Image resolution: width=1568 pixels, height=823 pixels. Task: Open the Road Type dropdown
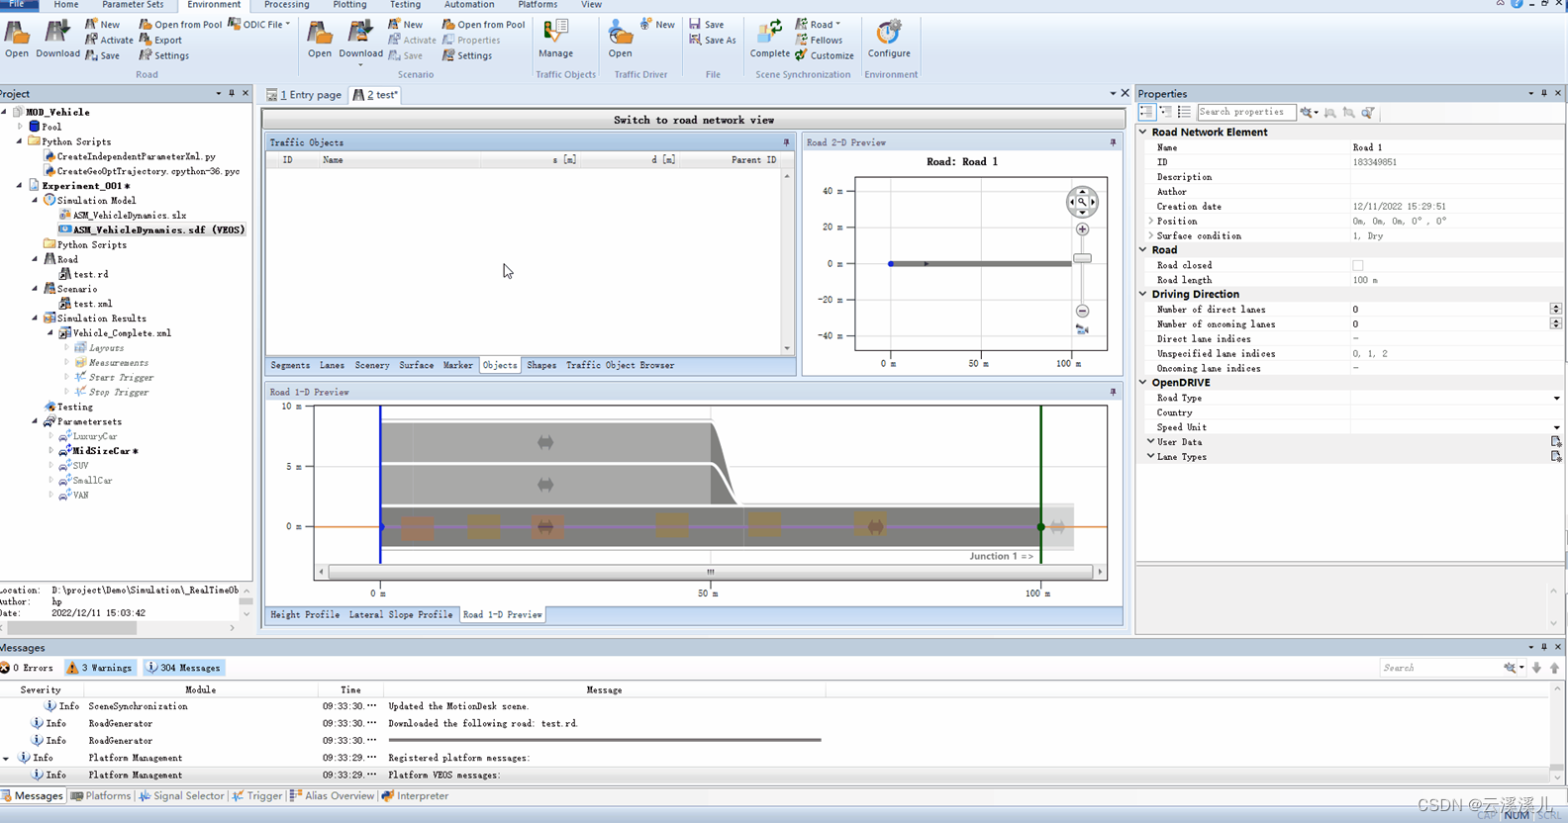[1556, 399]
